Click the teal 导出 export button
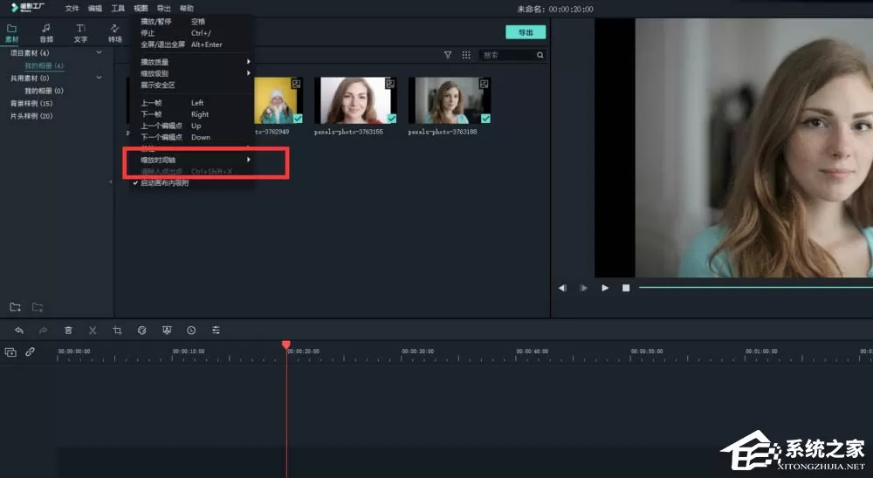Image resolution: width=873 pixels, height=478 pixels. tap(526, 32)
